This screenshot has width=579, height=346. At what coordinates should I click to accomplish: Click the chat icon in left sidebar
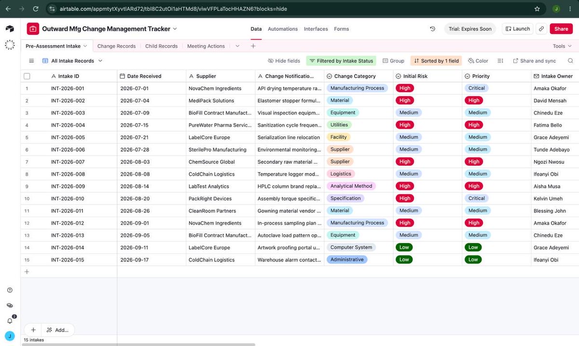(10, 306)
